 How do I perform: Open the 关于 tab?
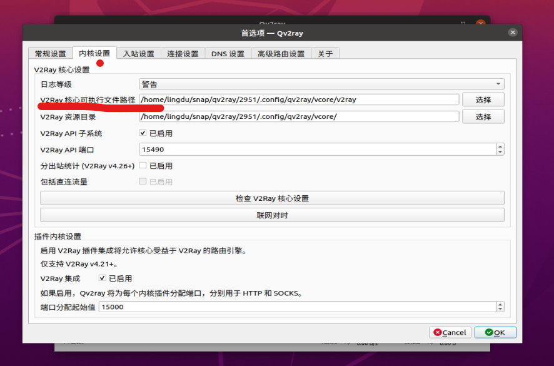pyautogui.click(x=325, y=53)
